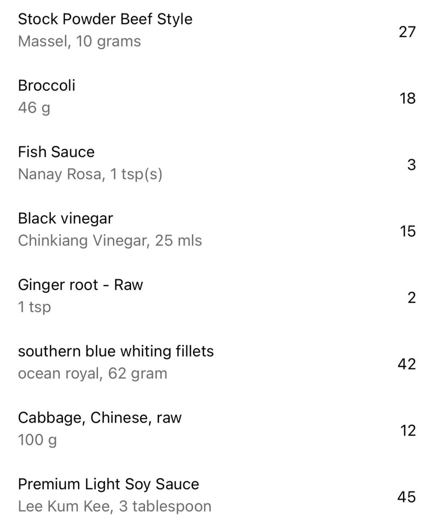Tap the ocean royal, 62 gram subtitle
Viewport: 434px width, 521px height.
92,373
